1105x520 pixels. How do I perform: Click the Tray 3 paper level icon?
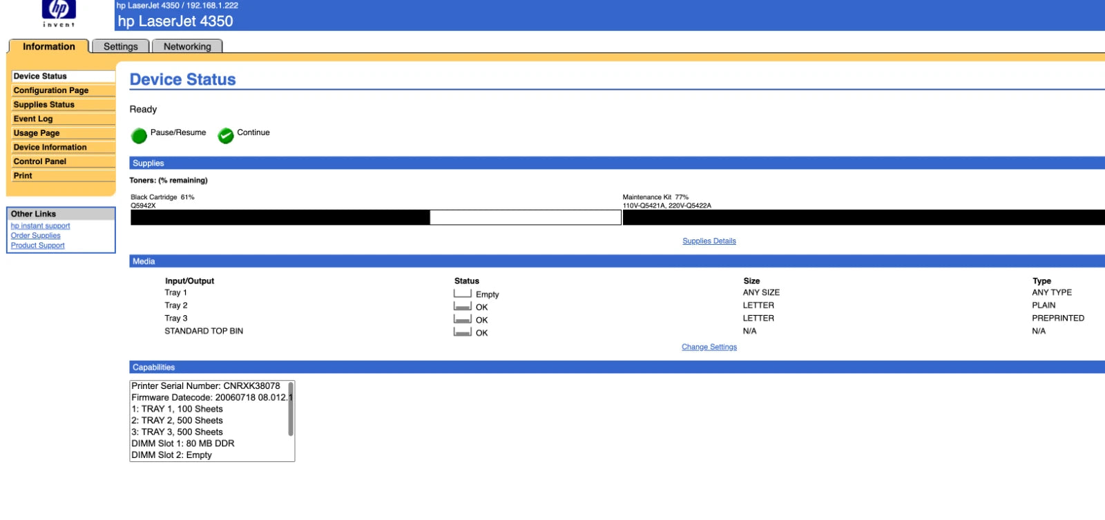pyautogui.click(x=462, y=319)
